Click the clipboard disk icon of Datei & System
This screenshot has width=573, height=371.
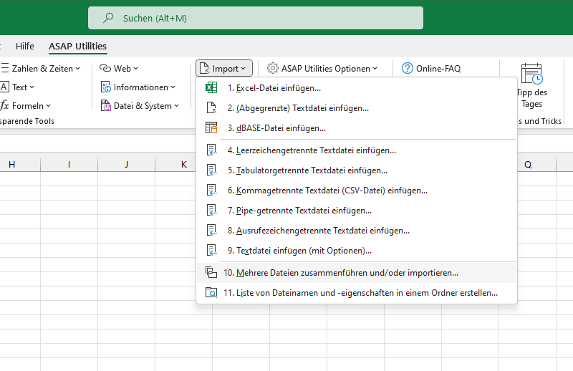coord(105,105)
